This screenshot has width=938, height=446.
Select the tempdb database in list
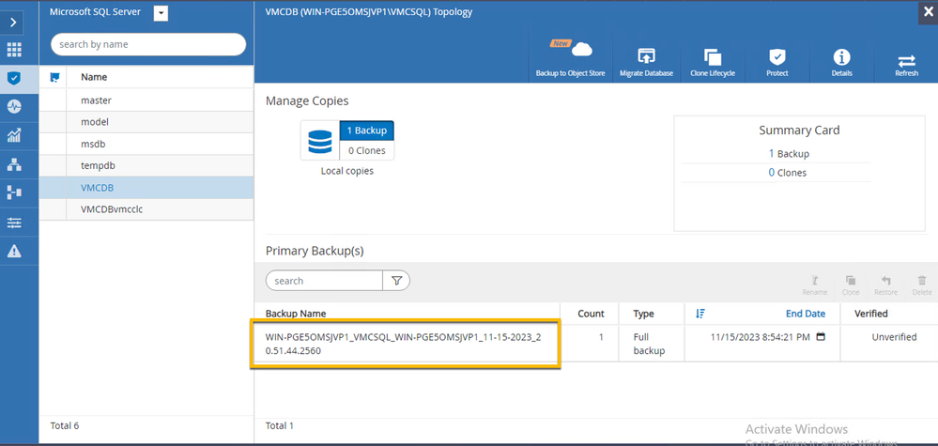pyautogui.click(x=98, y=165)
